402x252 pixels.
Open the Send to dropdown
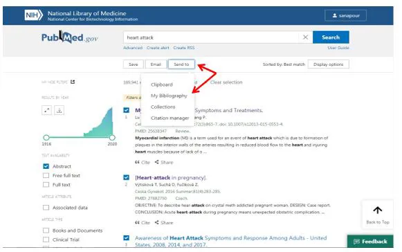(x=181, y=64)
